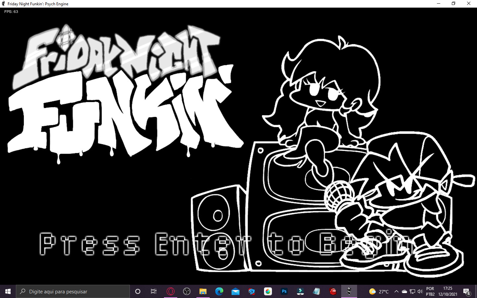Expand hidden system tray icons
Image resolution: width=477 pixels, height=298 pixels.
[x=396, y=291]
